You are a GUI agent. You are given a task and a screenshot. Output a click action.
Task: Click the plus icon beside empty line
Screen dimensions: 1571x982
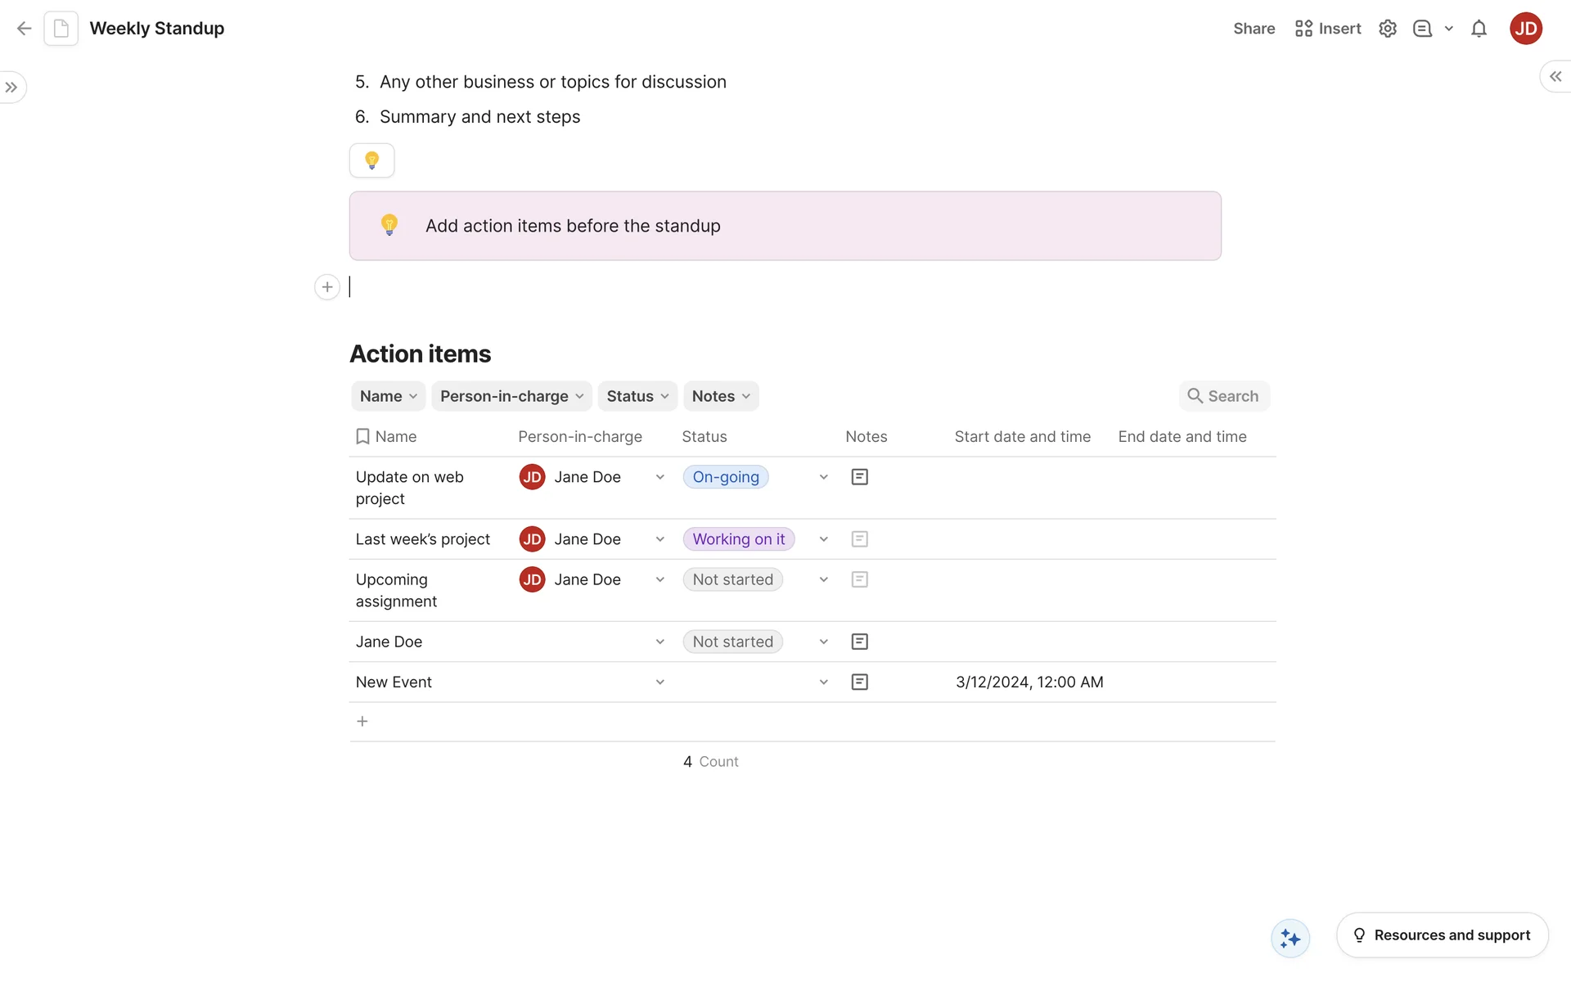click(x=327, y=287)
